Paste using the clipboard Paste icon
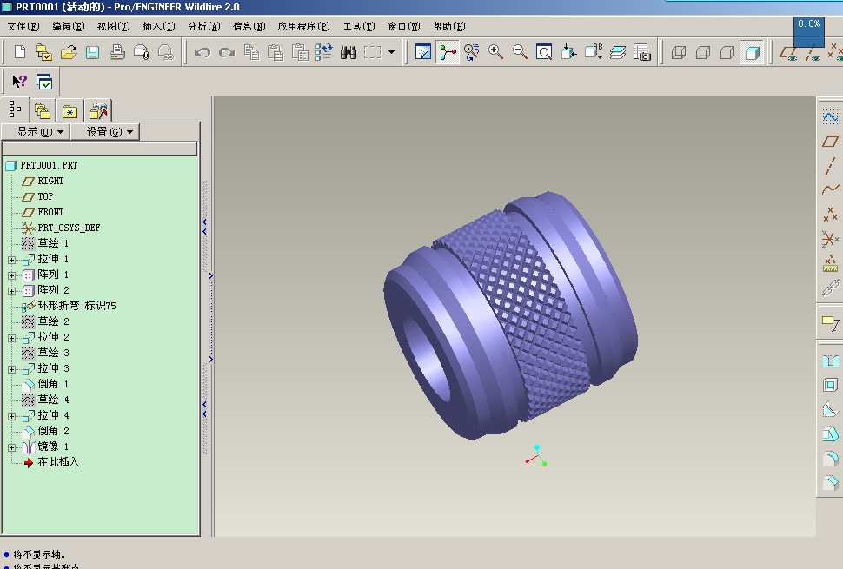843x569 pixels. click(x=275, y=52)
